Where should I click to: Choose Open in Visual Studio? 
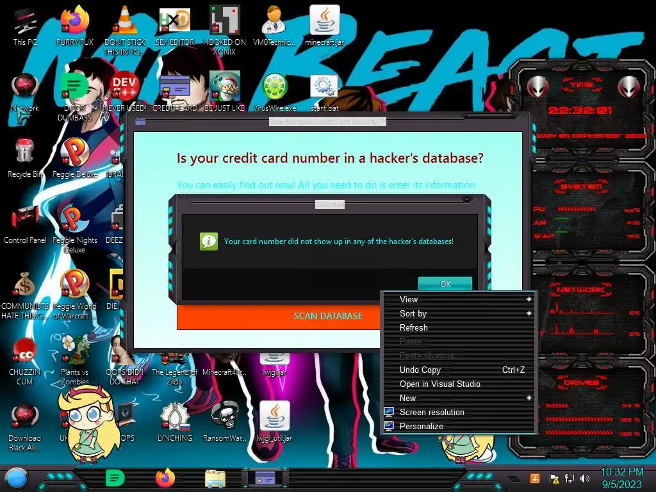459,384
